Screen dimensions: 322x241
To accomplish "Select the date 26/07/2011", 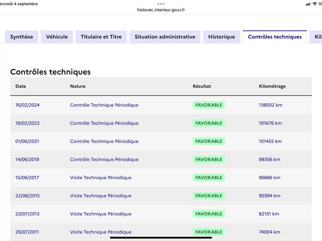I will 27,232.
